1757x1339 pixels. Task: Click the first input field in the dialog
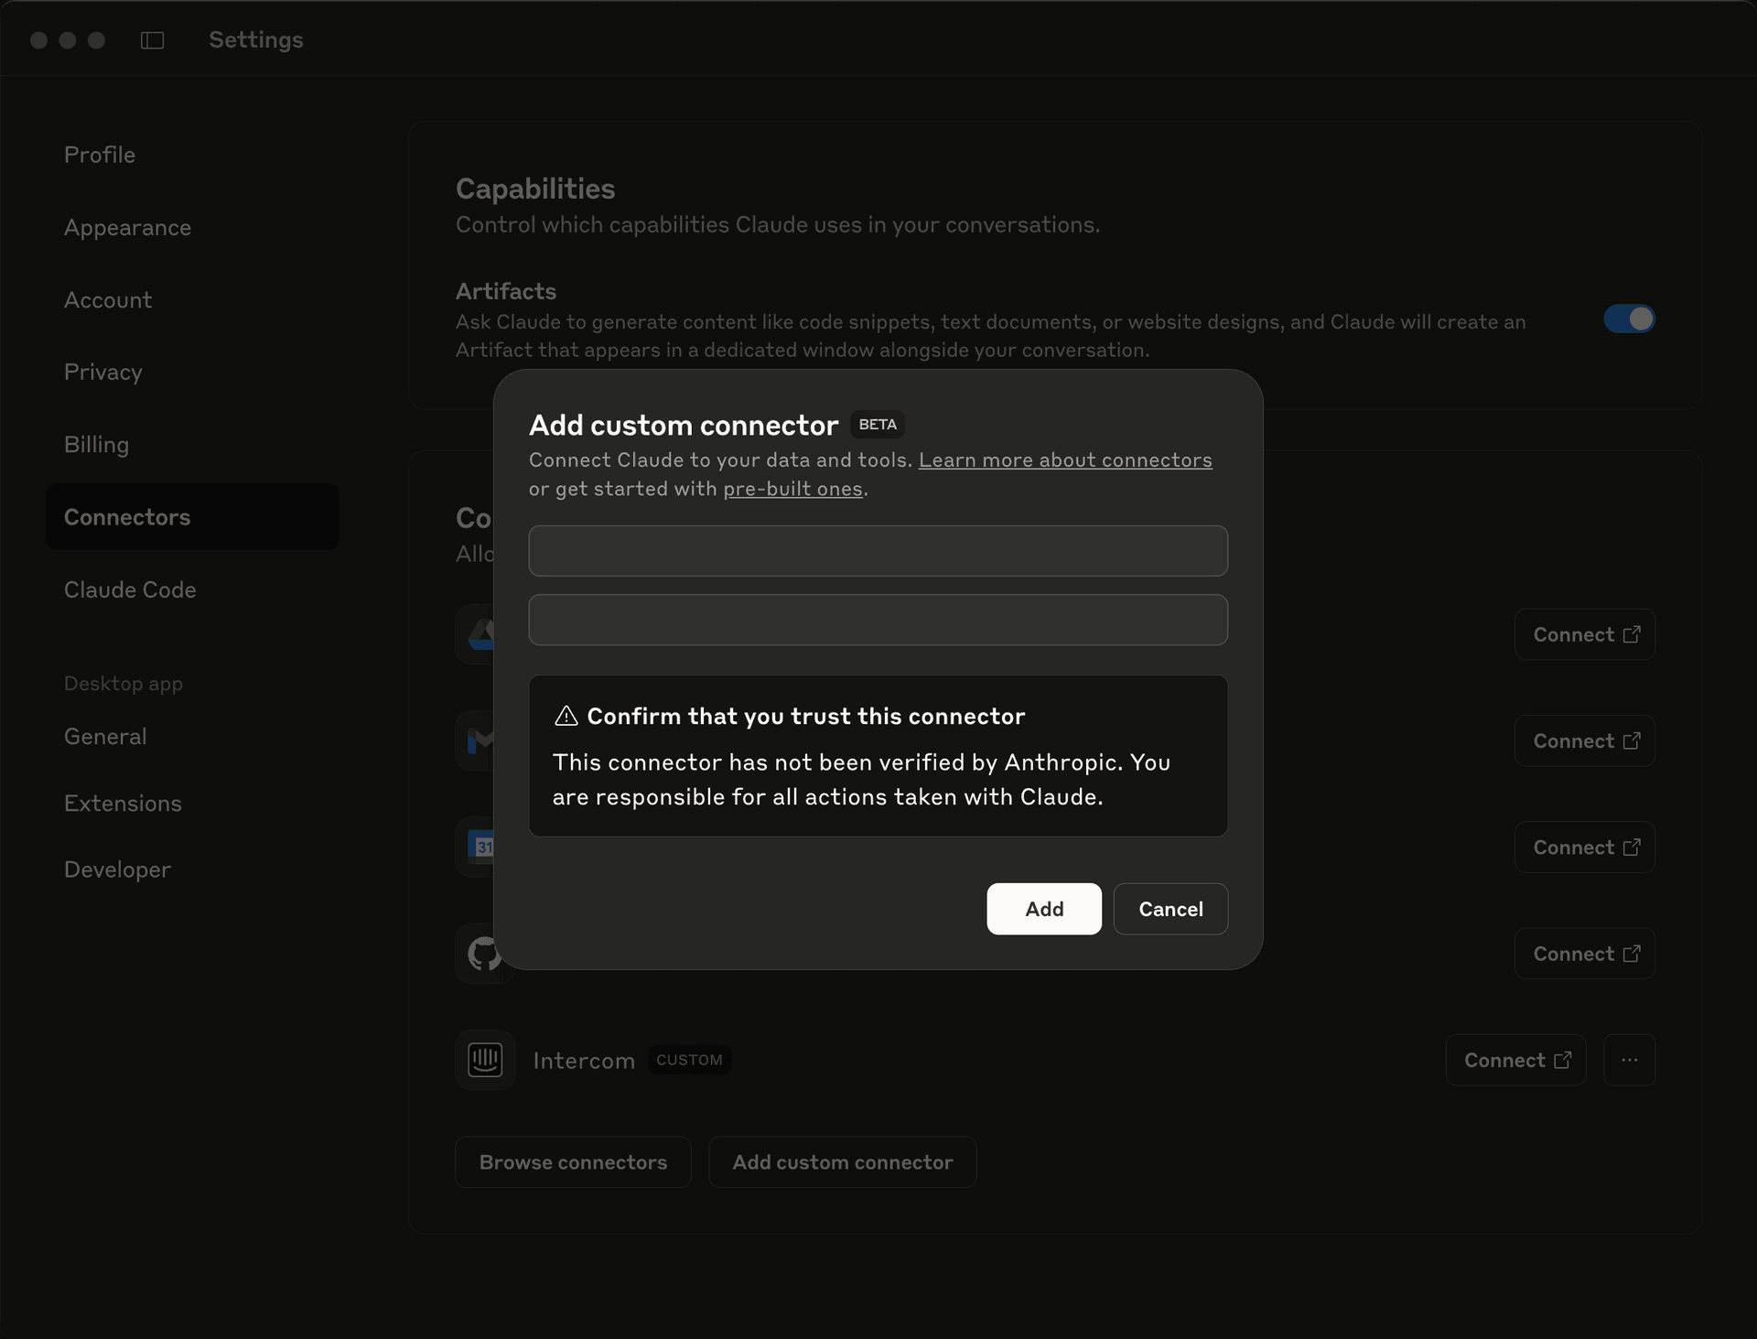point(878,550)
